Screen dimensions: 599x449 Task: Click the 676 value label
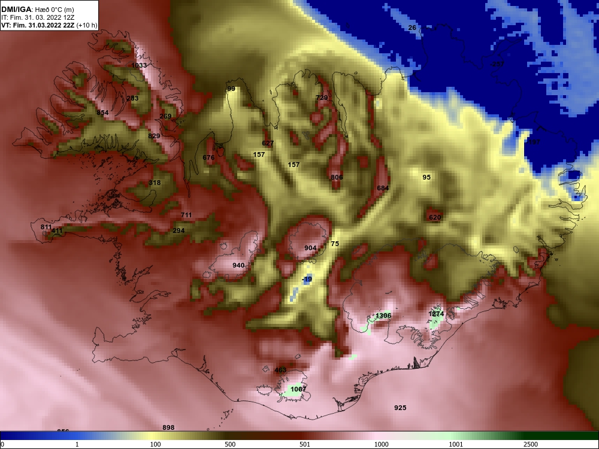coord(208,157)
